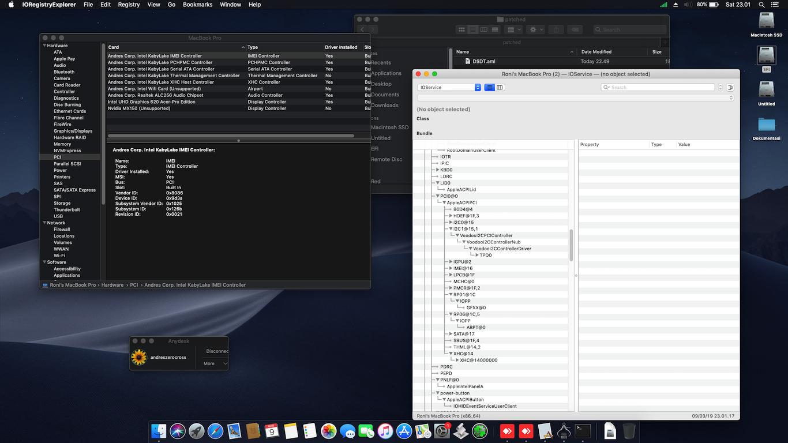Open the AnyDesk More dropdown
Screen dimensions: 788x443
(x=215, y=363)
